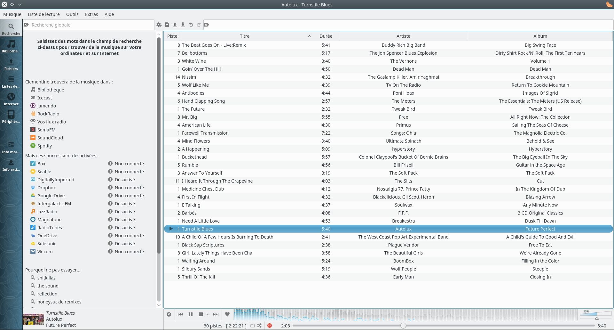The height and width of the screenshot is (330, 614).
Task: Toggle Last.fm scrobbling red icon
Action: pyautogui.click(x=270, y=326)
